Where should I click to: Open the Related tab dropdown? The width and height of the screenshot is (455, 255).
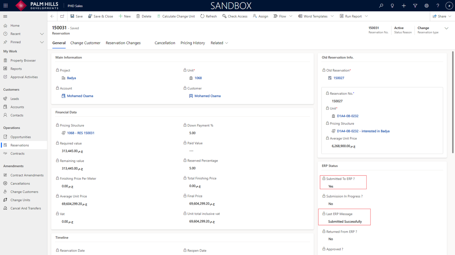click(219, 43)
